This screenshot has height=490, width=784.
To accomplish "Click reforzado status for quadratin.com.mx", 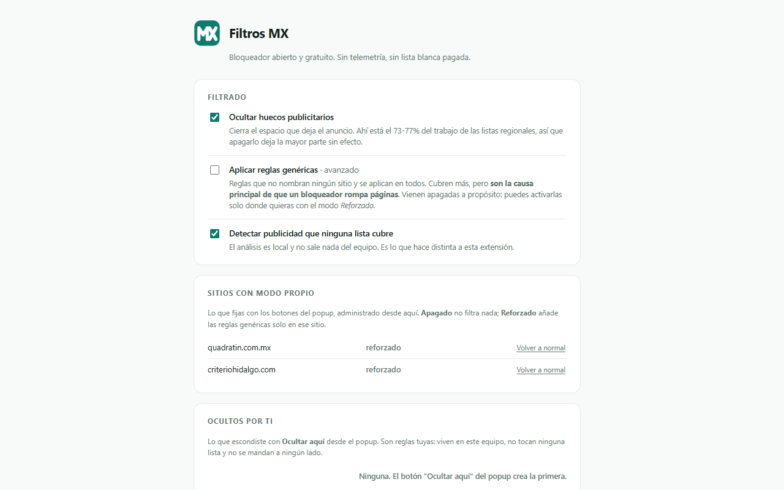I will [383, 347].
